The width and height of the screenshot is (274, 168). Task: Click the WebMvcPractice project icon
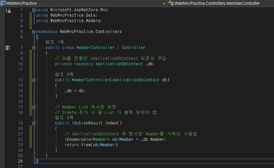(x=2, y=3)
